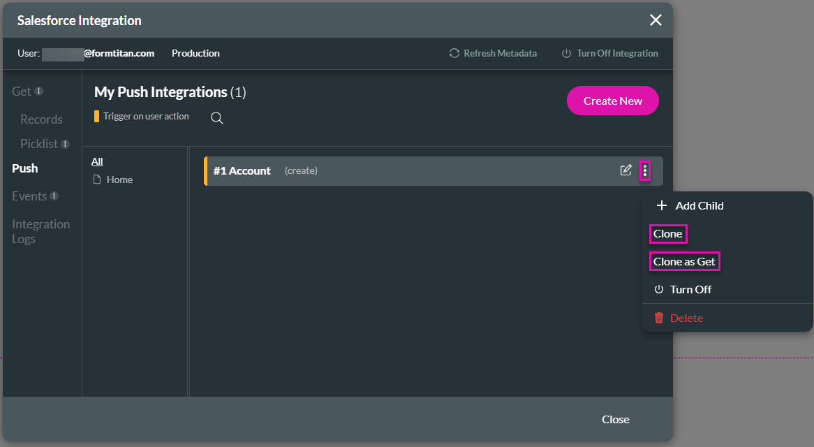Click the info icon next to Get
The height and width of the screenshot is (447, 814).
[x=39, y=91]
